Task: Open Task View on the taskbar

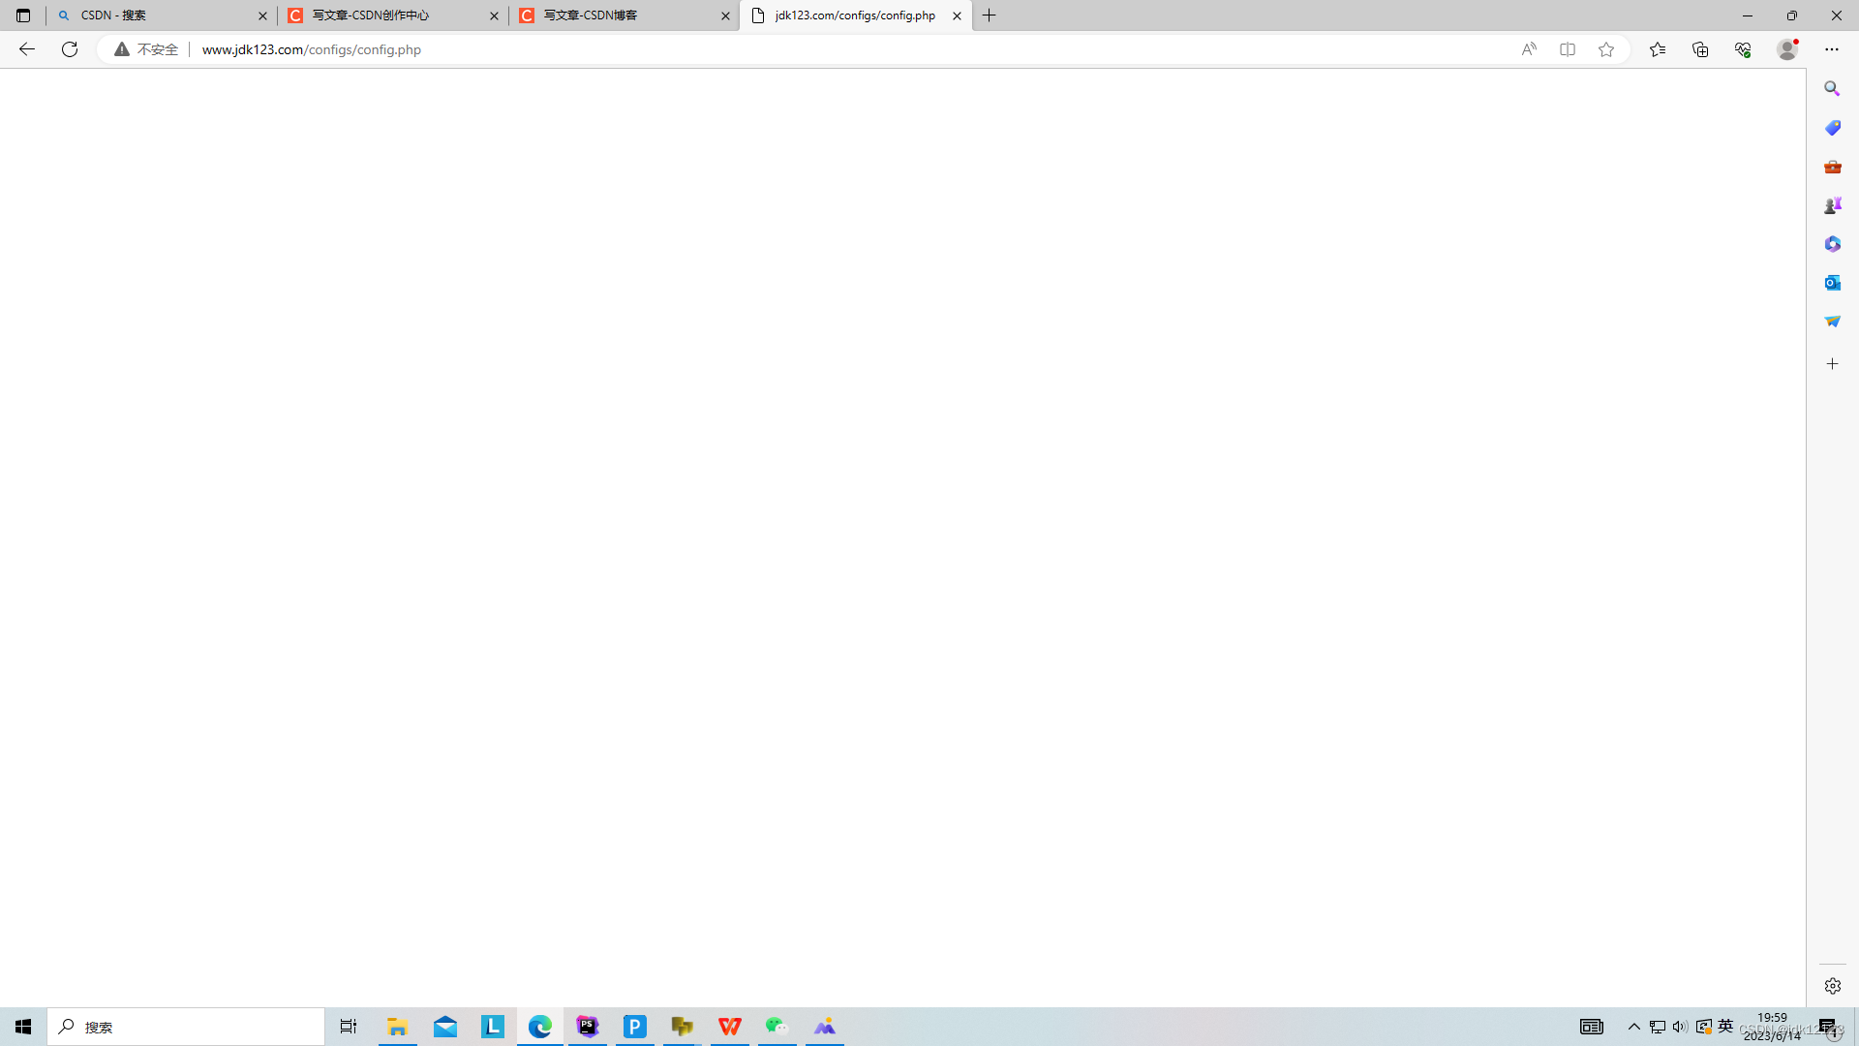Action: tap(349, 1027)
